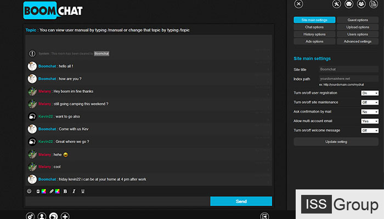Click the sunglasses emoji in Melany's hehe message

click(x=65, y=155)
